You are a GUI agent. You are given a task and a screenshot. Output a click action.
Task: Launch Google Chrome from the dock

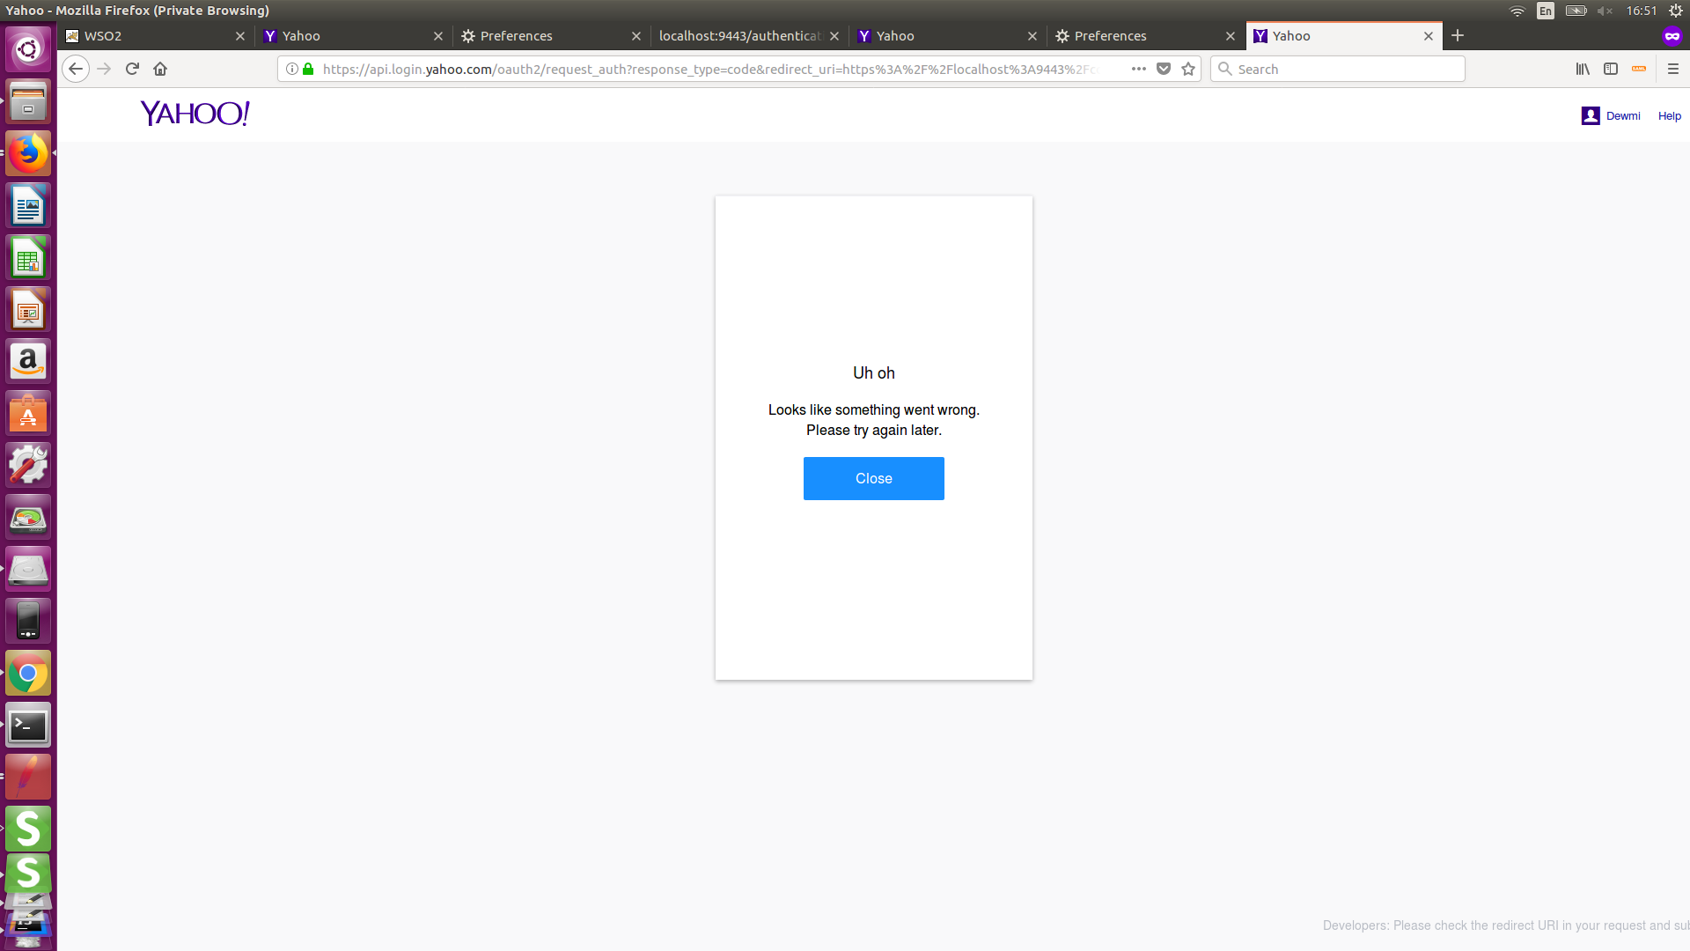tap(28, 674)
